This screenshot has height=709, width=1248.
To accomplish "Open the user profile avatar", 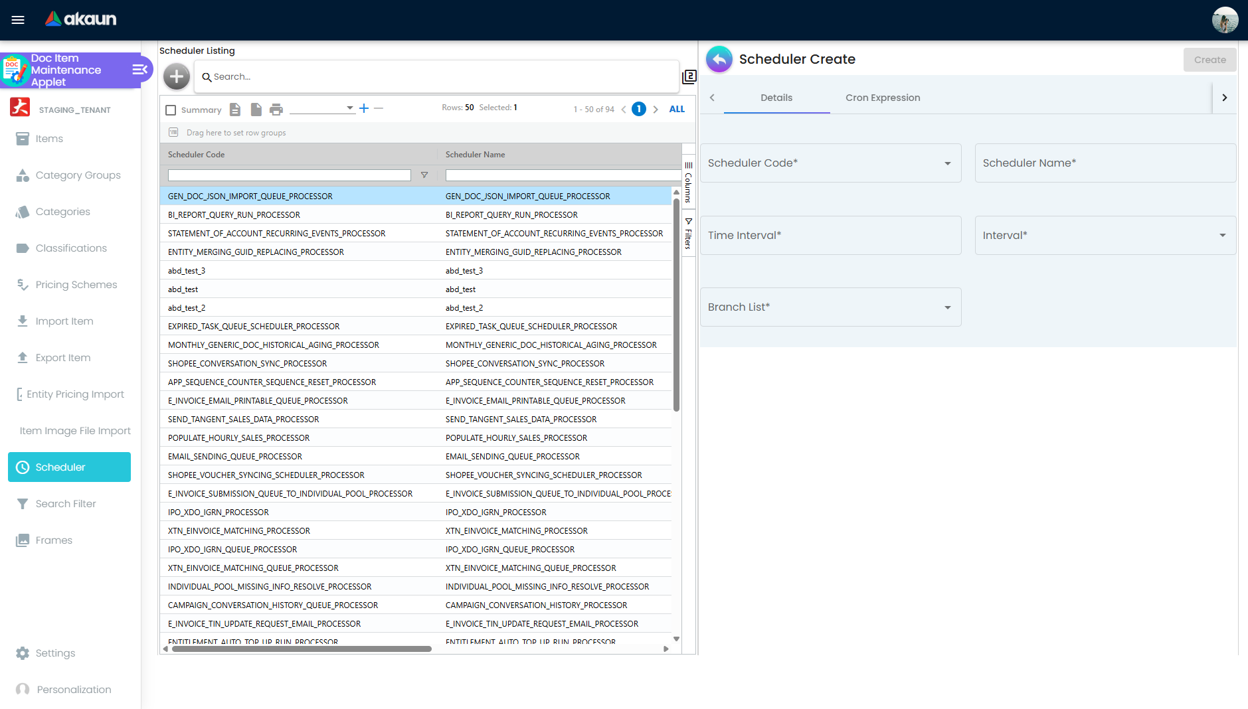I will point(1225,20).
